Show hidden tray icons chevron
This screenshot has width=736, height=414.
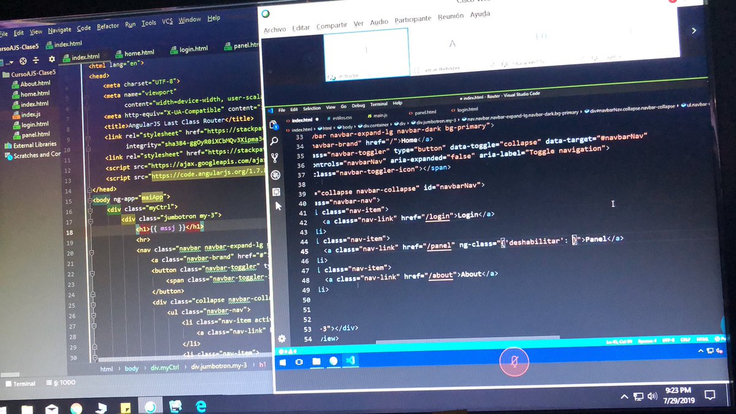pyautogui.click(x=625, y=396)
